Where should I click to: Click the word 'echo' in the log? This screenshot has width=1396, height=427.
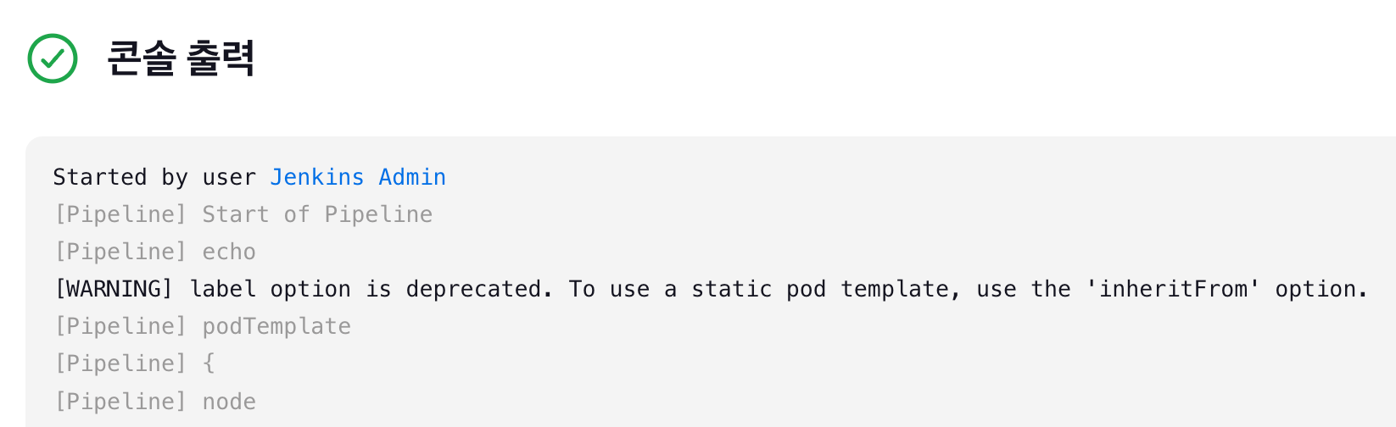[x=229, y=252]
